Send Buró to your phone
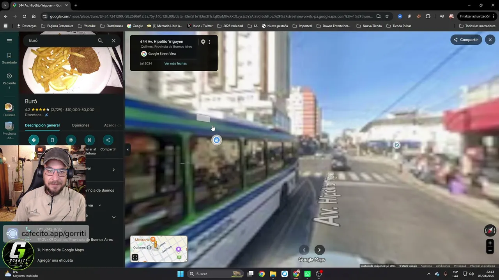The image size is (499, 280). click(x=89, y=140)
